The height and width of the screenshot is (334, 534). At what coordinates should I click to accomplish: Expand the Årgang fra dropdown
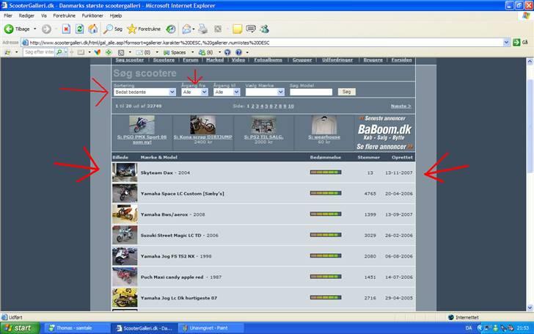pyautogui.click(x=194, y=92)
